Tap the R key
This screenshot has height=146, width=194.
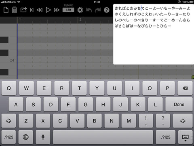pos(62,88)
